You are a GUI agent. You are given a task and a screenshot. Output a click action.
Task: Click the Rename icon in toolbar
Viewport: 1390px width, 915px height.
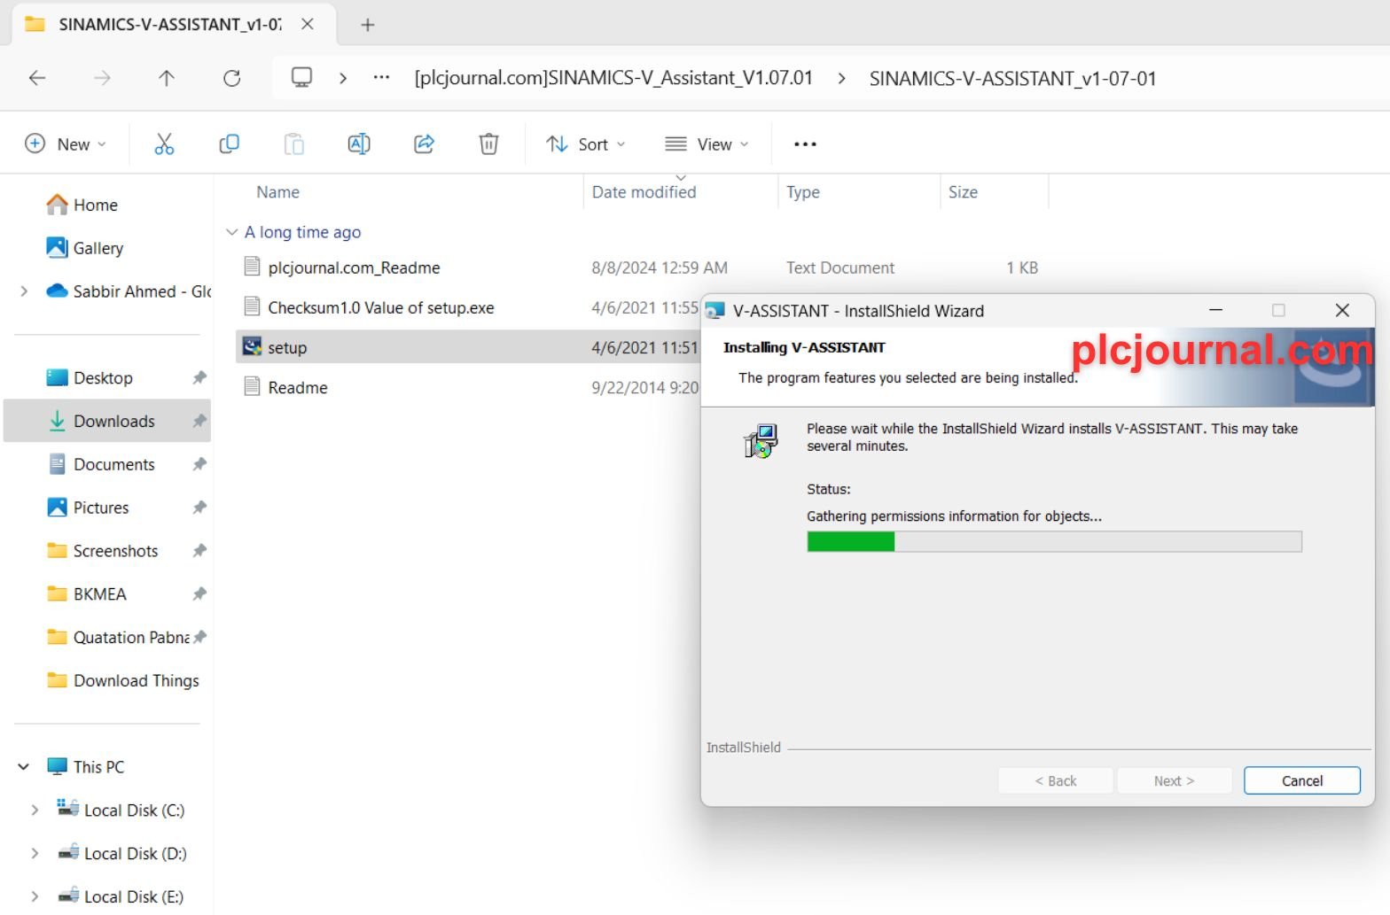(359, 143)
